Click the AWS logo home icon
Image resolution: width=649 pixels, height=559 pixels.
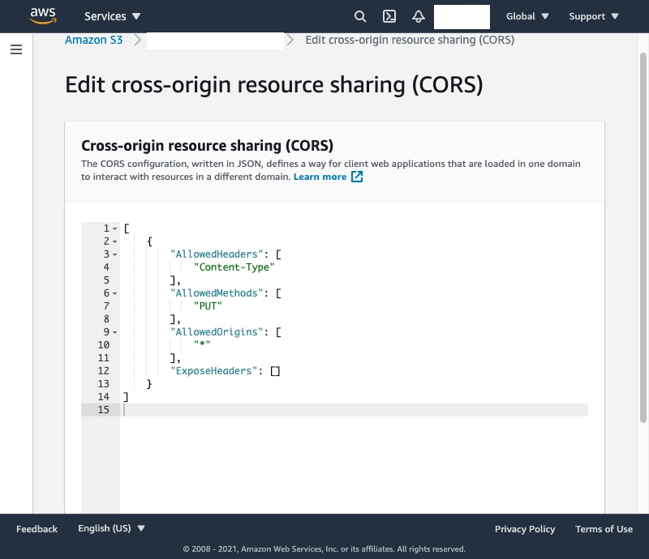(43, 16)
